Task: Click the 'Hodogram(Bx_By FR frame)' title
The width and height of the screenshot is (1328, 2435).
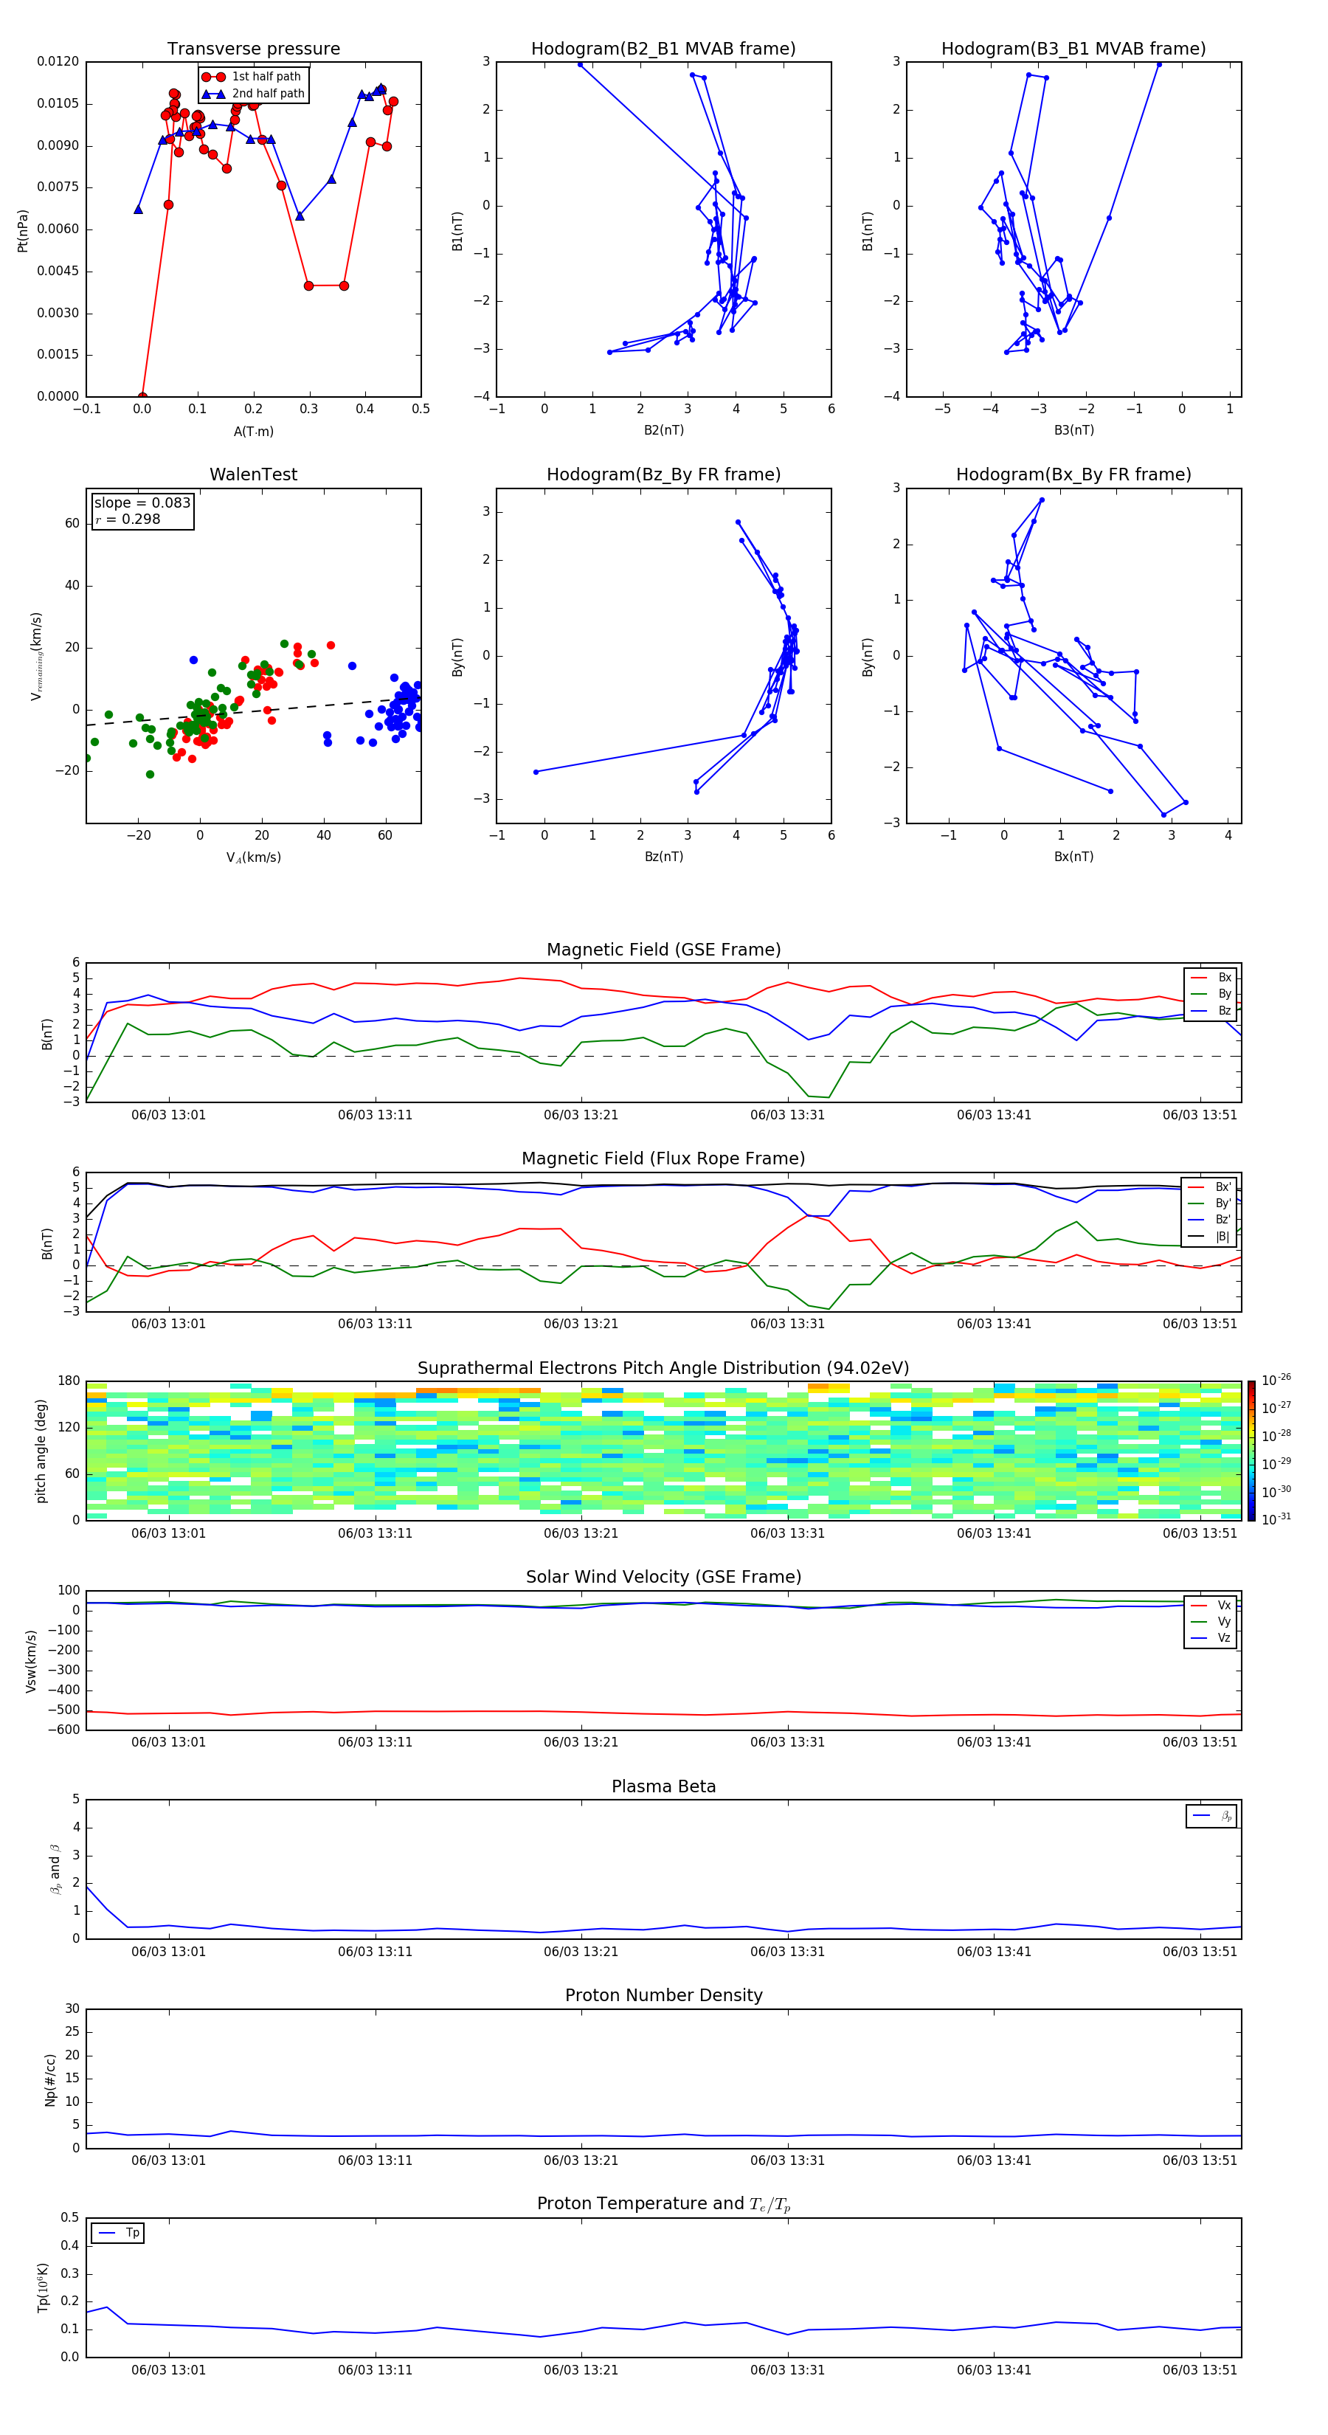Action: pos(1073,474)
